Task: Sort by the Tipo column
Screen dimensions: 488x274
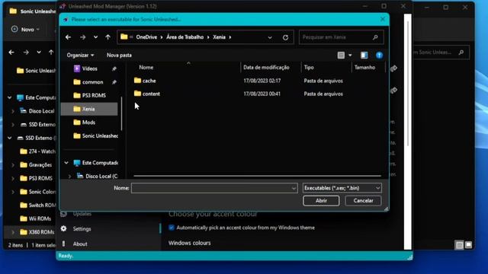Action: (309, 67)
